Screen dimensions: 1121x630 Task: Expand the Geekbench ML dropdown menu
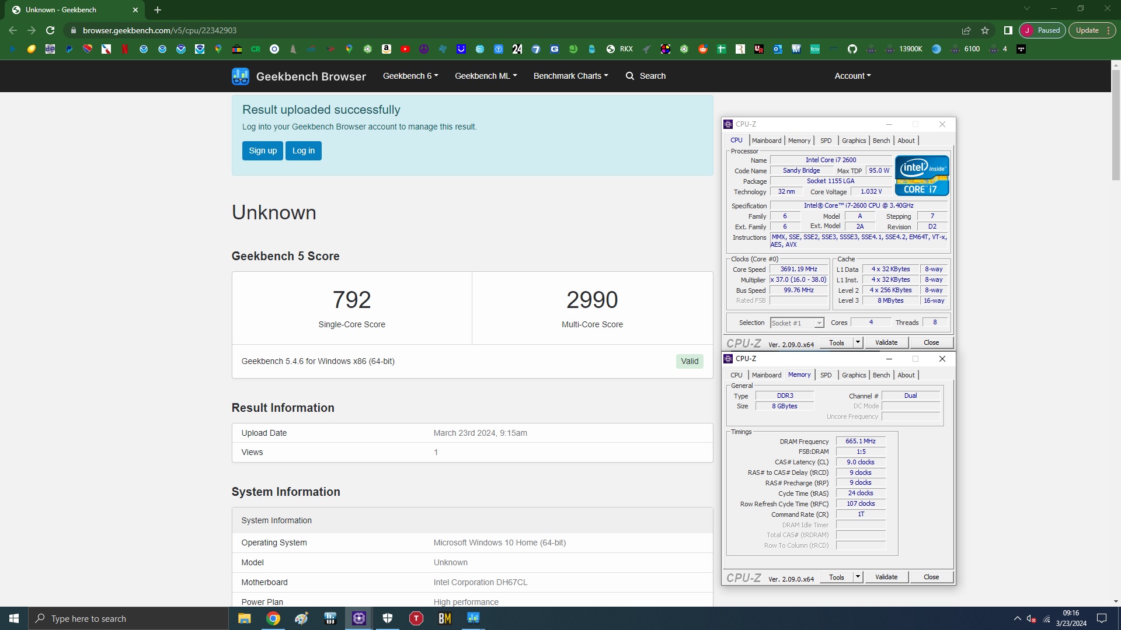pyautogui.click(x=486, y=76)
